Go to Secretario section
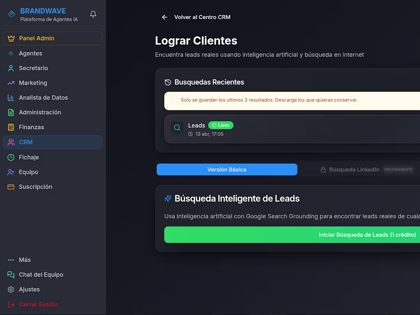The width and height of the screenshot is (420, 315). [53, 68]
